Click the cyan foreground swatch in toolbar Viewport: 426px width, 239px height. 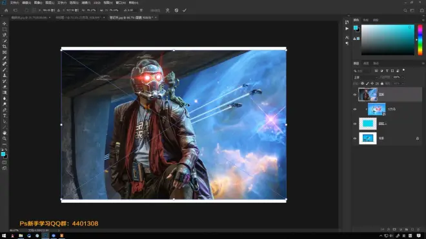[x=3, y=154]
